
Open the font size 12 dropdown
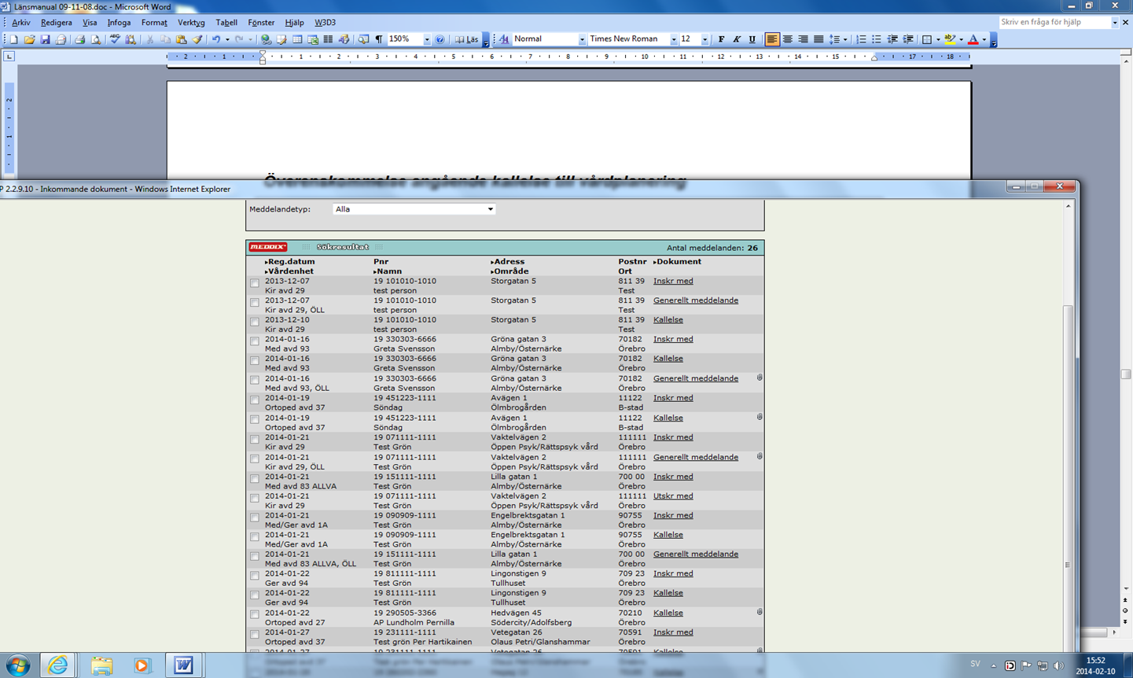coord(704,39)
